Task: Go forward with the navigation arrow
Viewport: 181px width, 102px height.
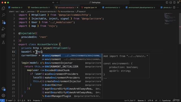Action: tap(57, 3)
